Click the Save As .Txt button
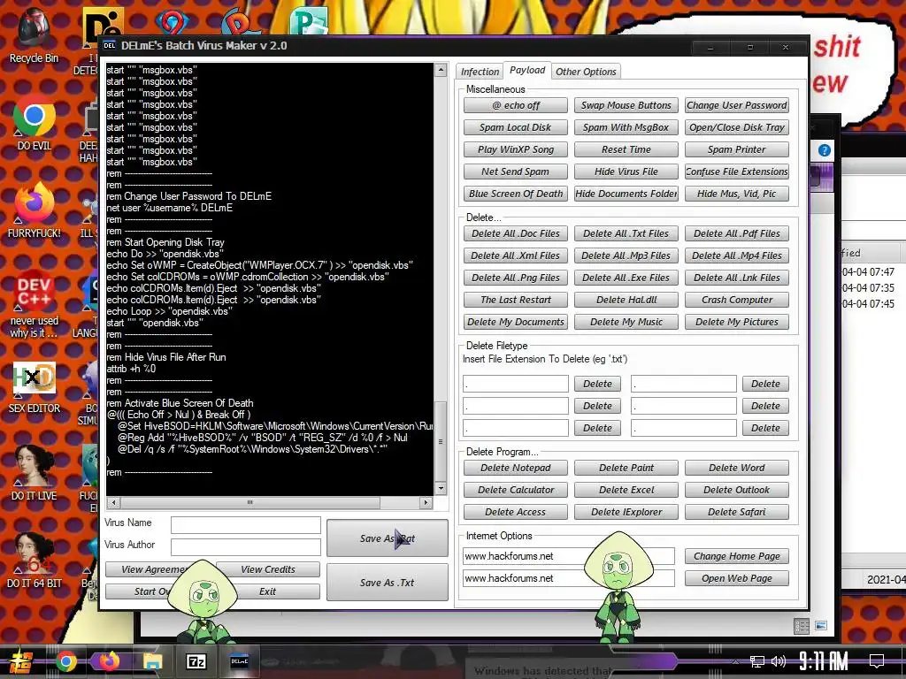 [388, 583]
